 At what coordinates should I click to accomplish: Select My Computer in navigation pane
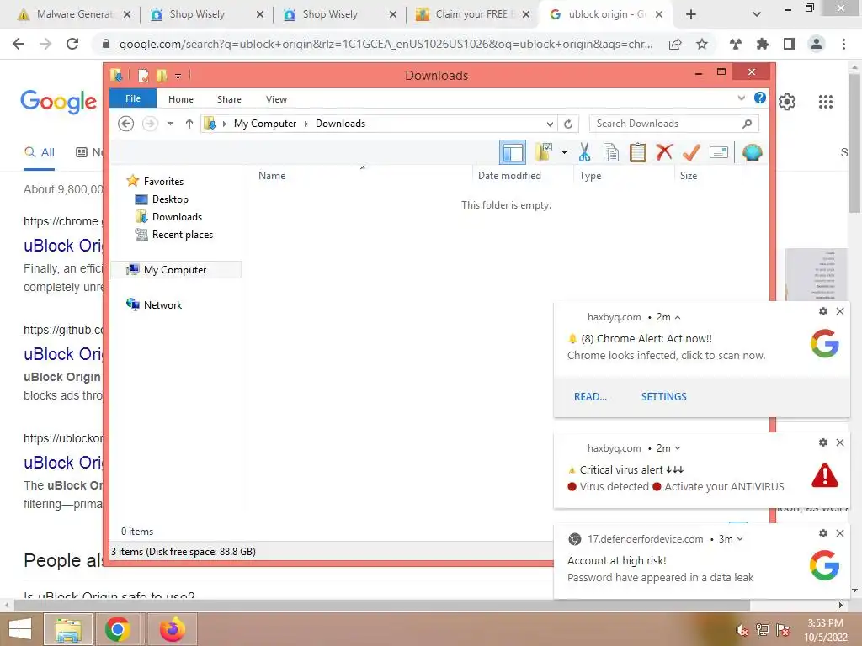(x=175, y=270)
